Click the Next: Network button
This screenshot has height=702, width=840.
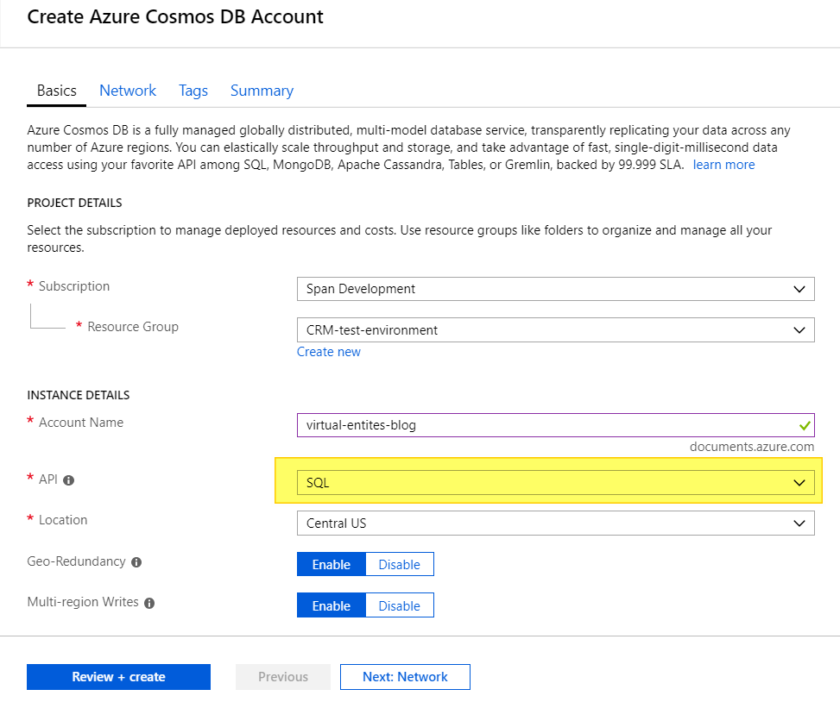click(405, 677)
